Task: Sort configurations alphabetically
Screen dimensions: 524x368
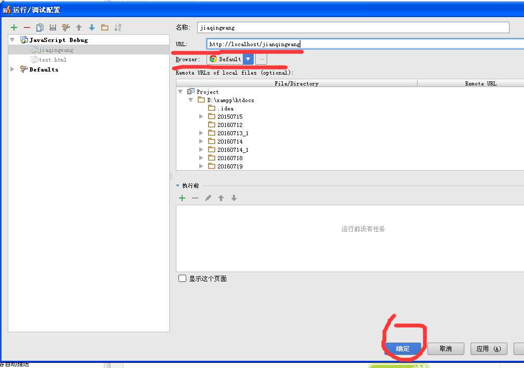Action: coord(118,27)
